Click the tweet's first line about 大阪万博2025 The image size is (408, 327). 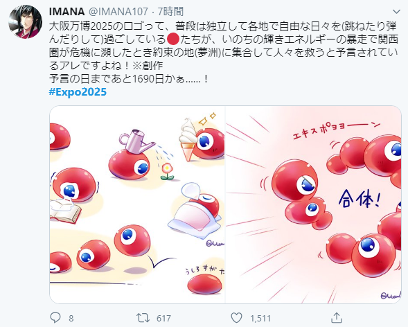223,26
